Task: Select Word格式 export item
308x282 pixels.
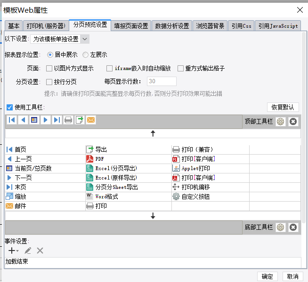Action: tap(129, 196)
